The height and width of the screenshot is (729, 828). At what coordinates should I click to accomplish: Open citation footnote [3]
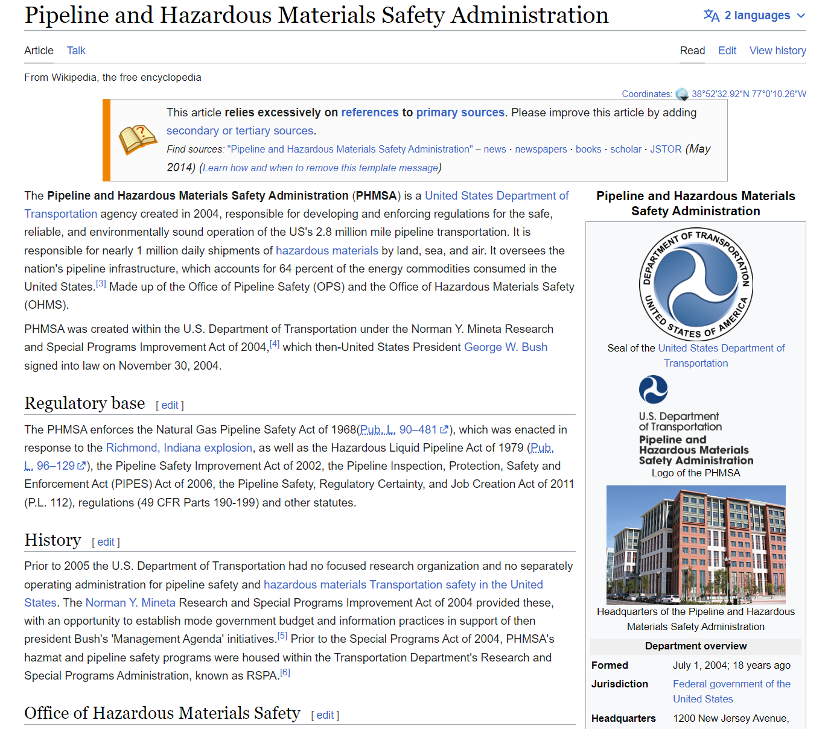coord(101,283)
